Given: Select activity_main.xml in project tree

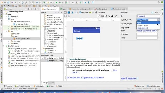Looking at the screenshot, I should 23,39.
